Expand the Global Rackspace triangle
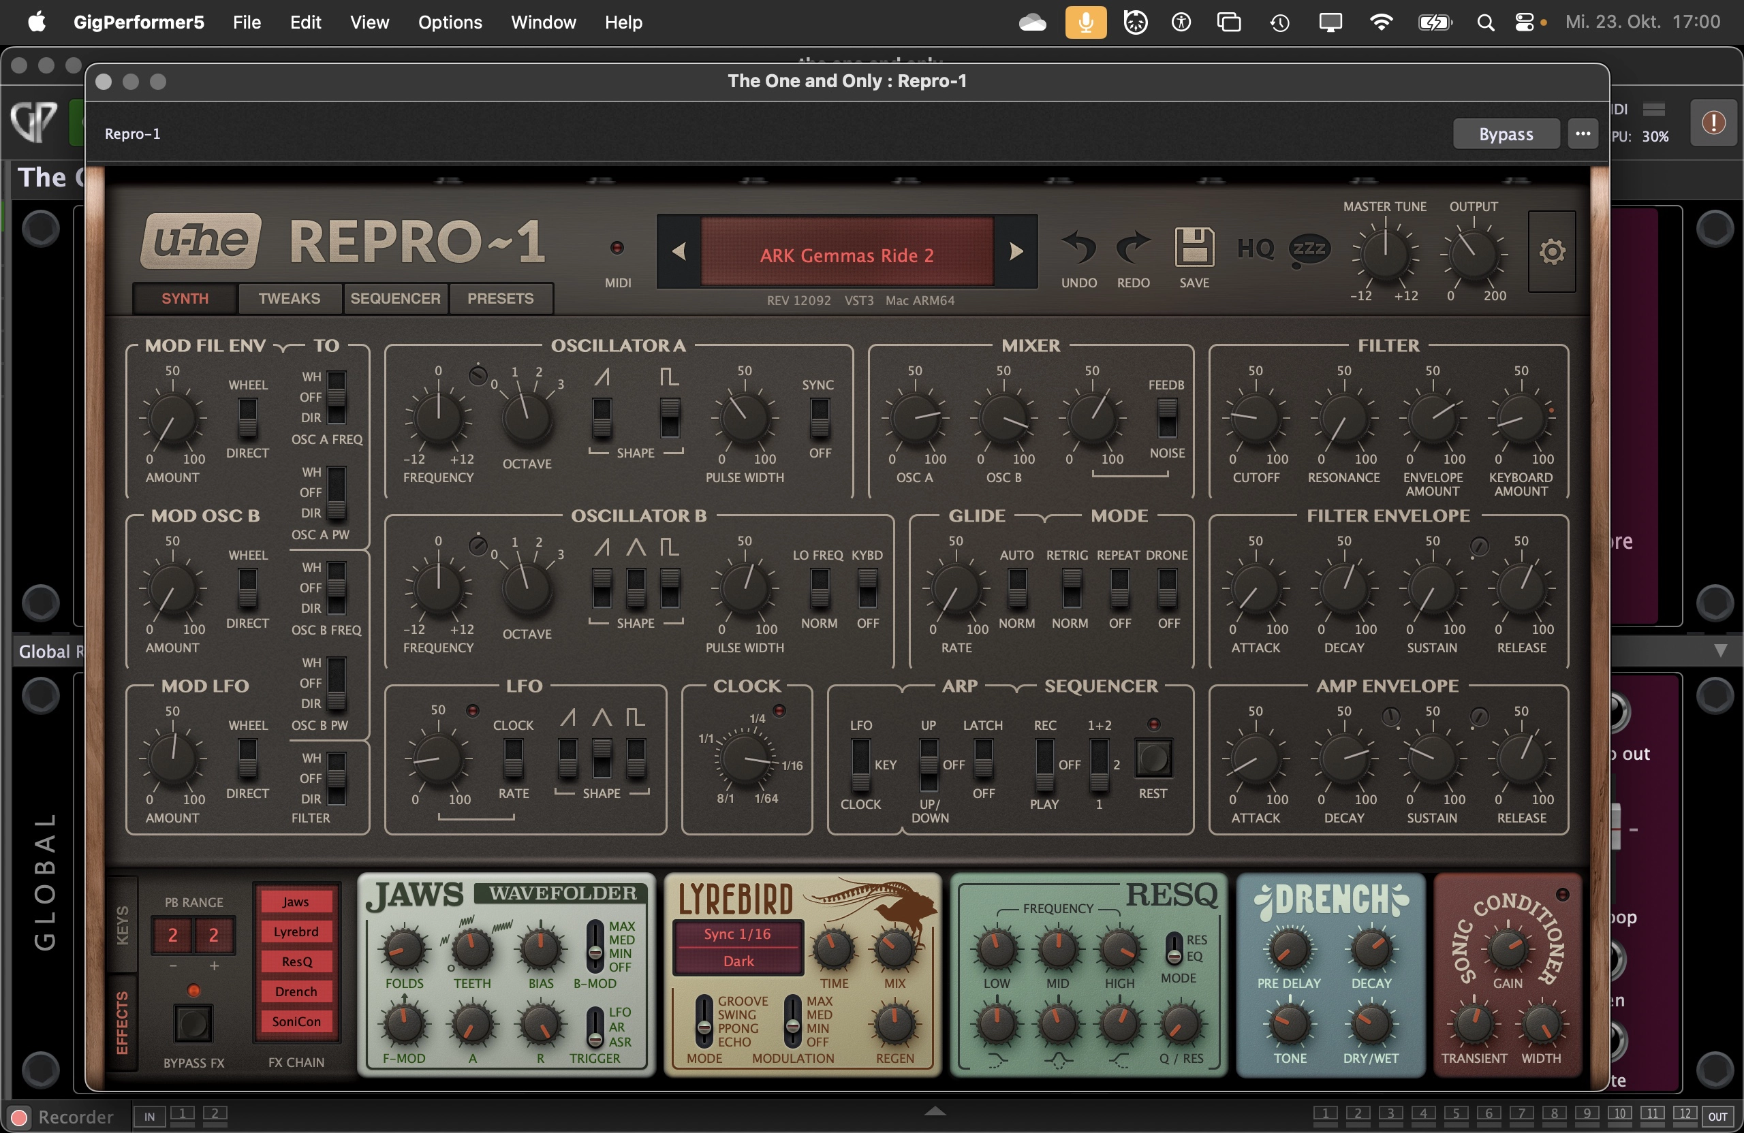 1720,650
